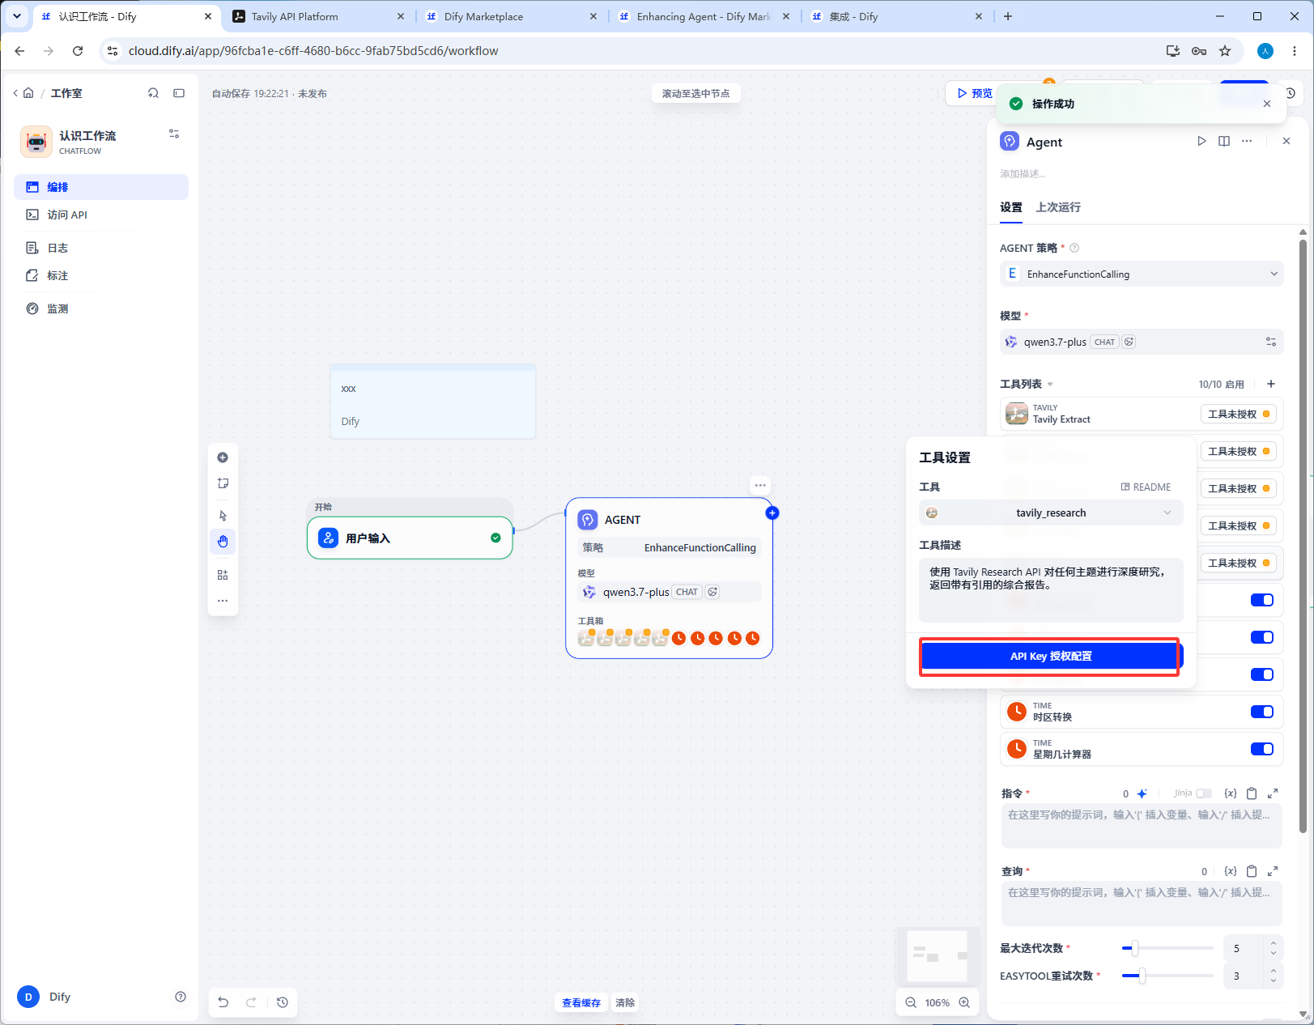Run the Agent node with the play icon
This screenshot has height=1025, width=1314.
[x=1201, y=141]
